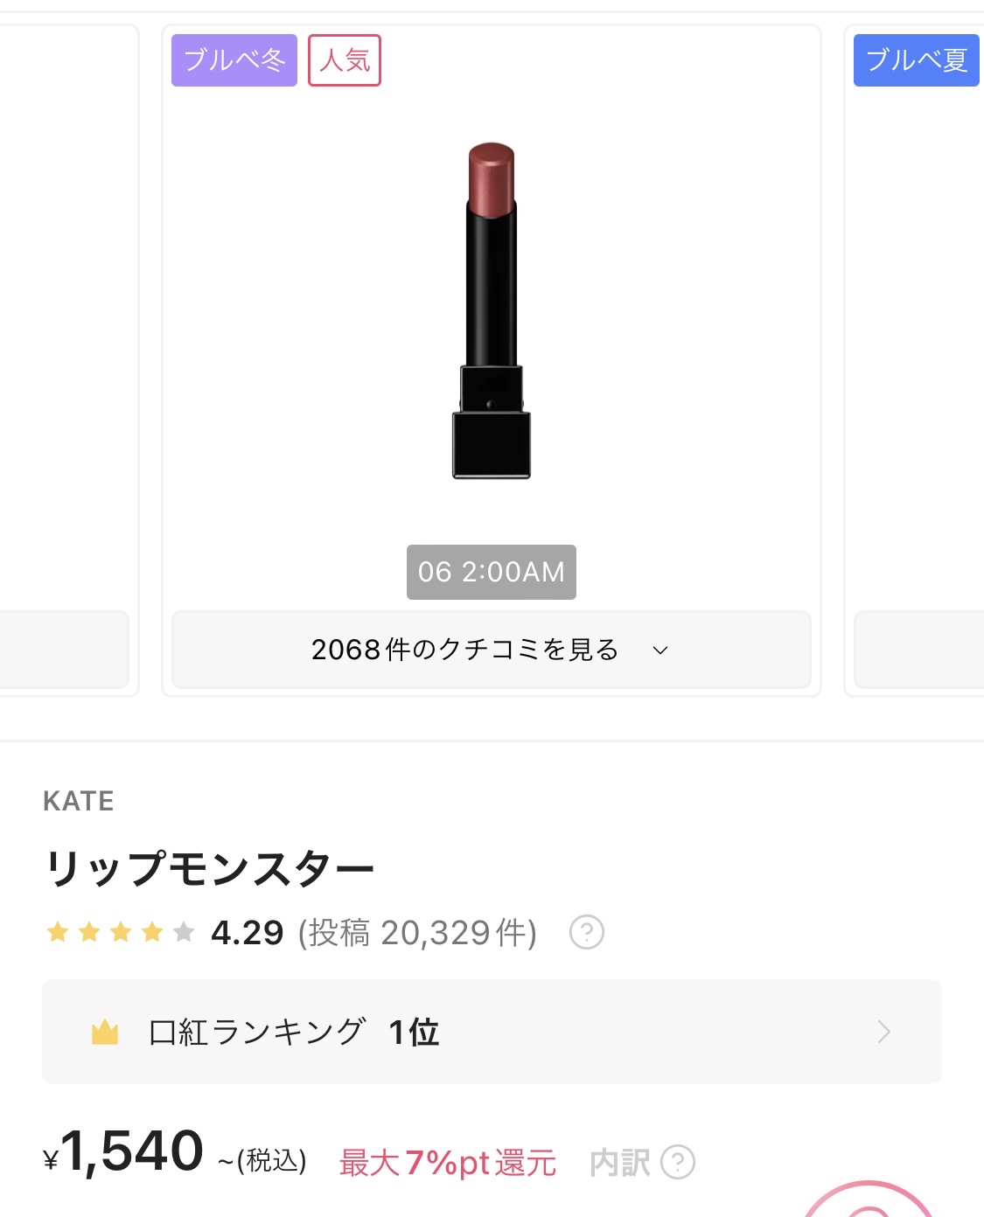
Task: Tap the 最大7%pt還元 points text
Action: point(448,1163)
